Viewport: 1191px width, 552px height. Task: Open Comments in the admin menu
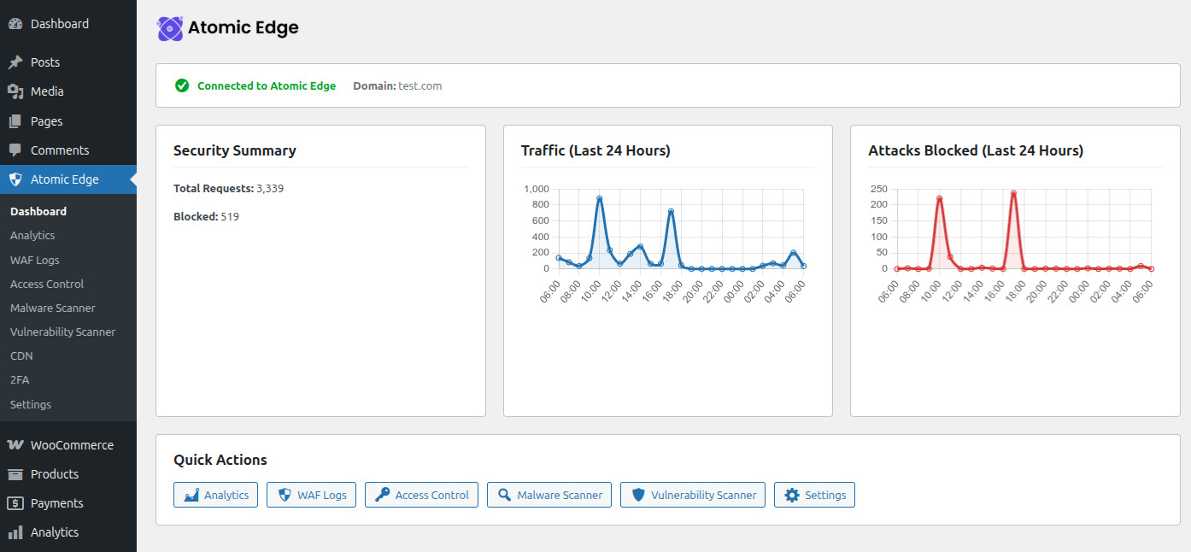click(68, 150)
